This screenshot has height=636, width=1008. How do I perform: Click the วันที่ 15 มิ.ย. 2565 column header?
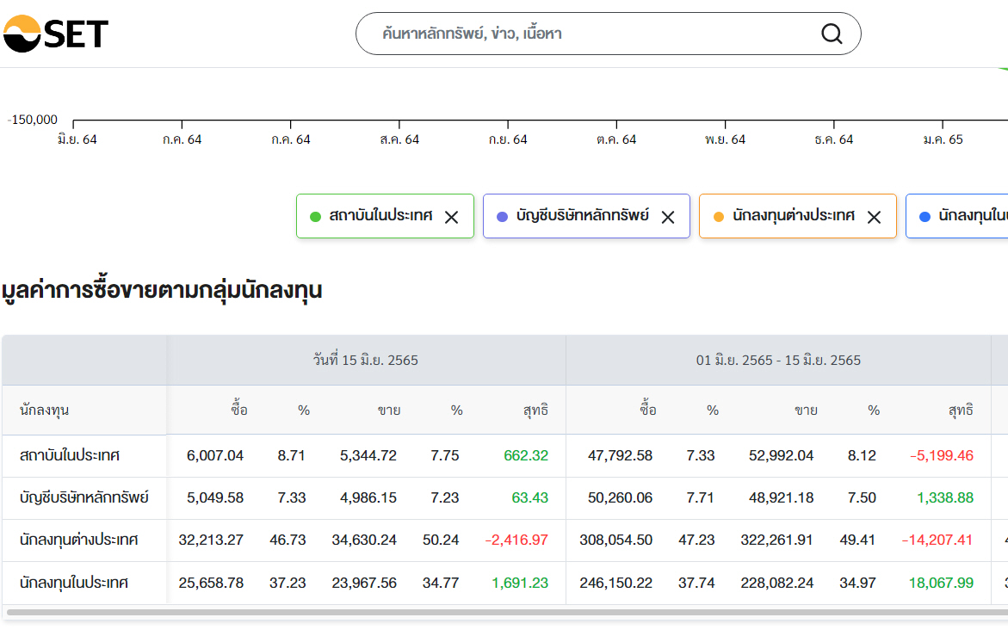tap(366, 361)
